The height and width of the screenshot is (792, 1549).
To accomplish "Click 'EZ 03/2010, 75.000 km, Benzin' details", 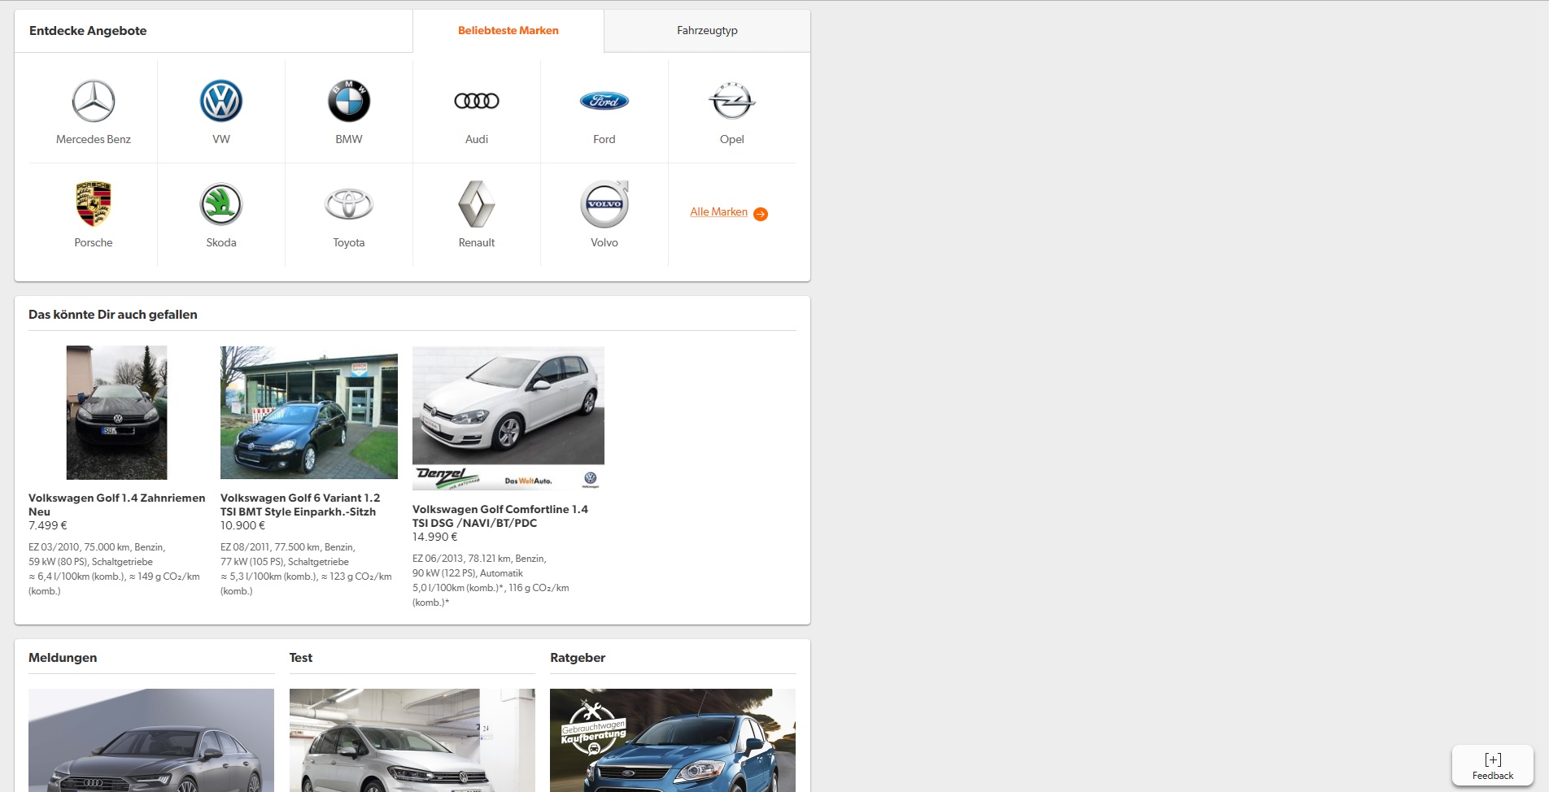I will (x=97, y=547).
